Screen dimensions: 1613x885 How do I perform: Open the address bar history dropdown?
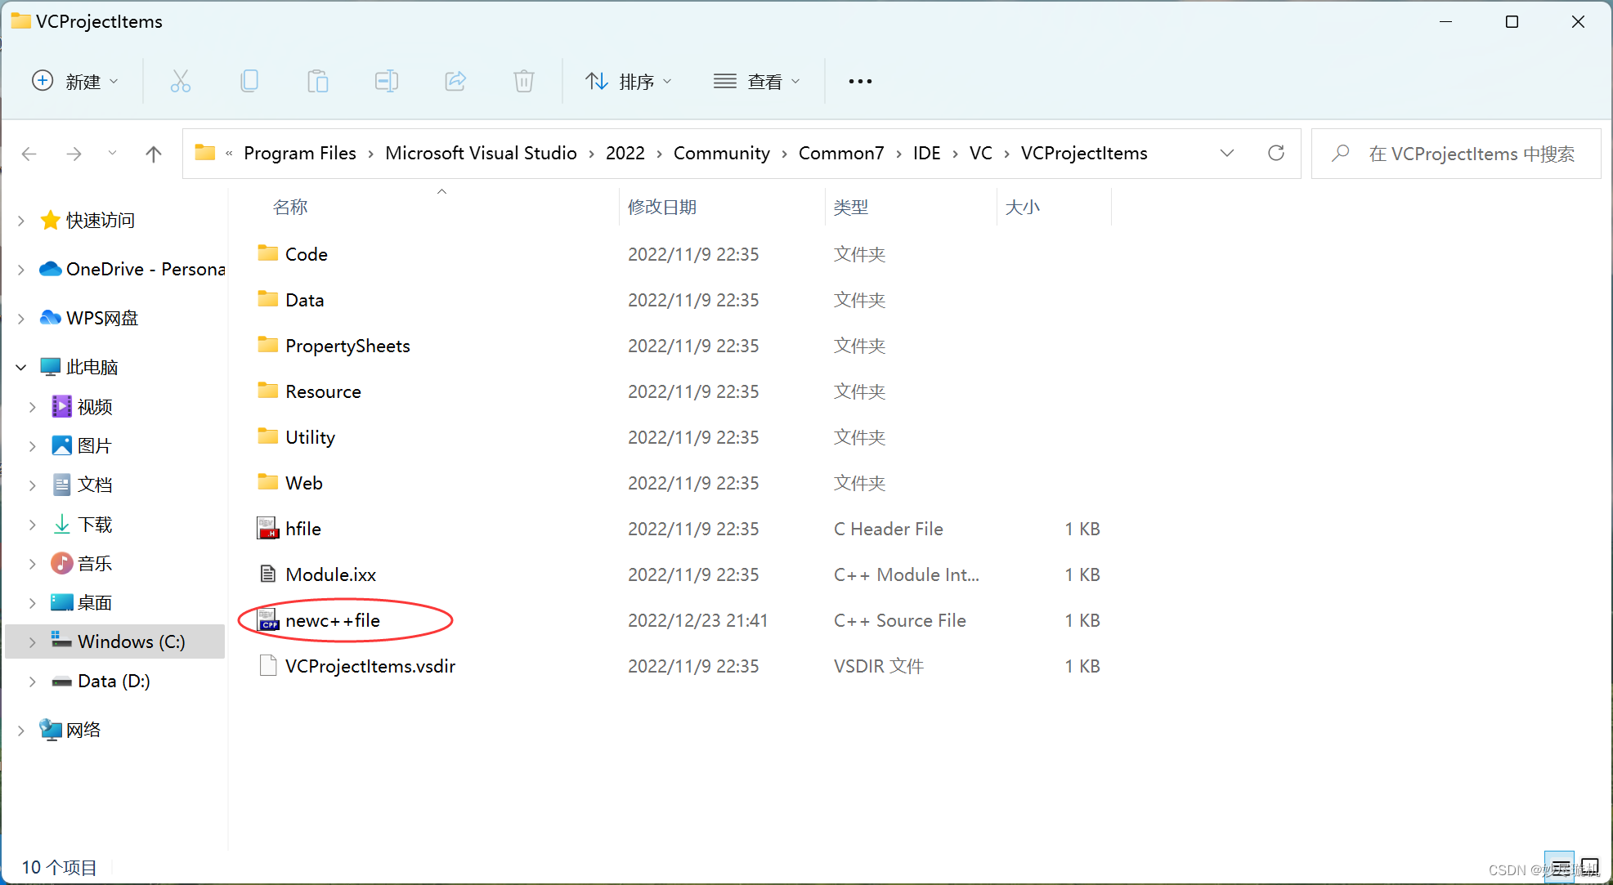coord(1227,153)
